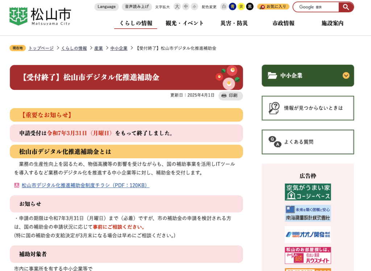Click the search magnifier button
This screenshot has height=271, width=371.
pyautogui.click(x=346, y=7)
